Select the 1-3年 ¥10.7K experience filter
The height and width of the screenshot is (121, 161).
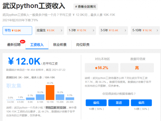click(81, 30)
